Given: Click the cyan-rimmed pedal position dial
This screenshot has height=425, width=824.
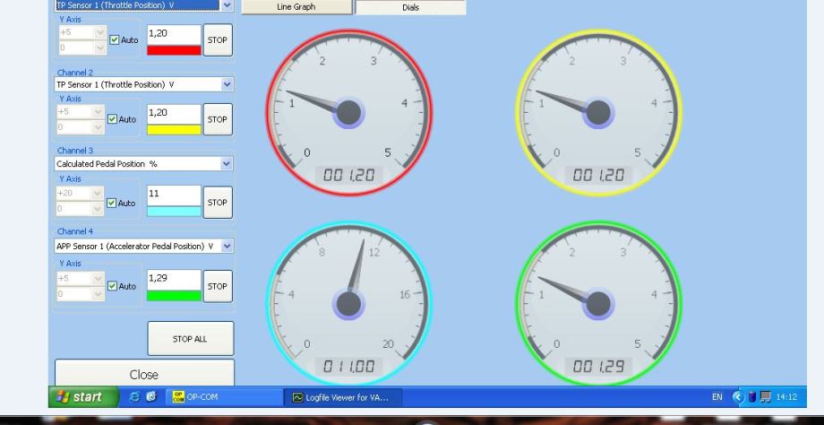Looking at the screenshot, I should [x=349, y=303].
